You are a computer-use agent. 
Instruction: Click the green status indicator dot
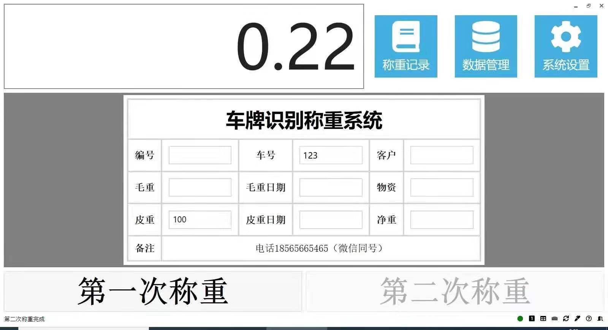(x=520, y=319)
